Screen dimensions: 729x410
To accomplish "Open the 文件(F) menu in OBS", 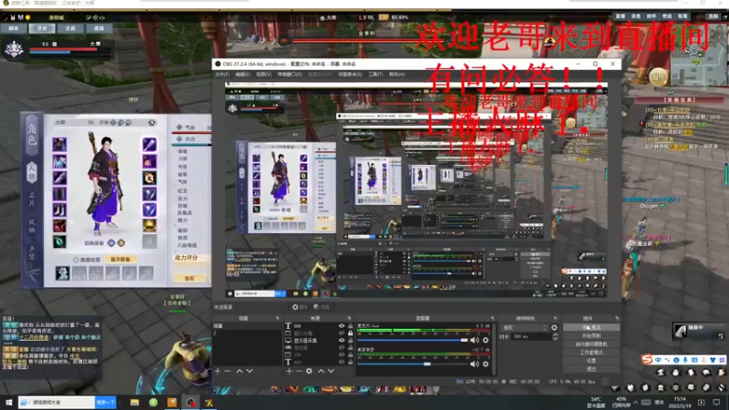I will point(222,75).
